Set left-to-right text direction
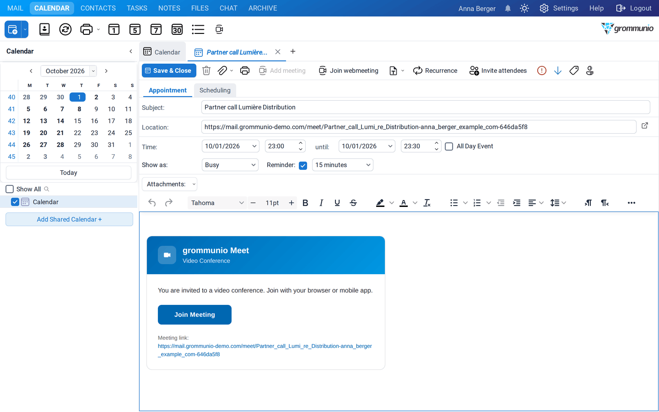659x412 pixels. pyautogui.click(x=588, y=203)
